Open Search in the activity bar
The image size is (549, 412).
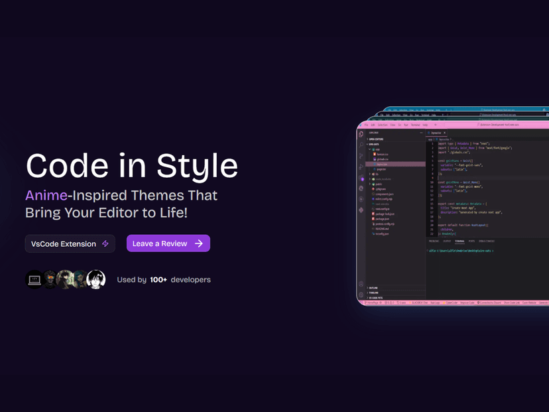(361, 145)
